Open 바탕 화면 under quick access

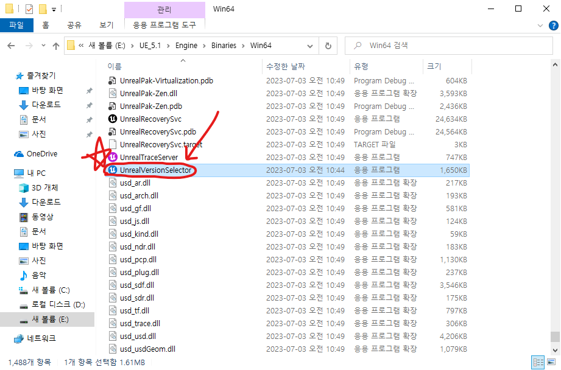tap(41, 91)
